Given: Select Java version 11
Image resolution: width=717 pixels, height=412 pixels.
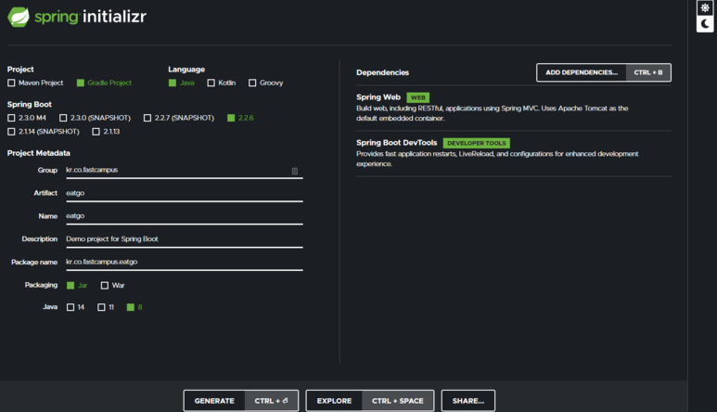Looking at the screenshot, I should 102,307.
